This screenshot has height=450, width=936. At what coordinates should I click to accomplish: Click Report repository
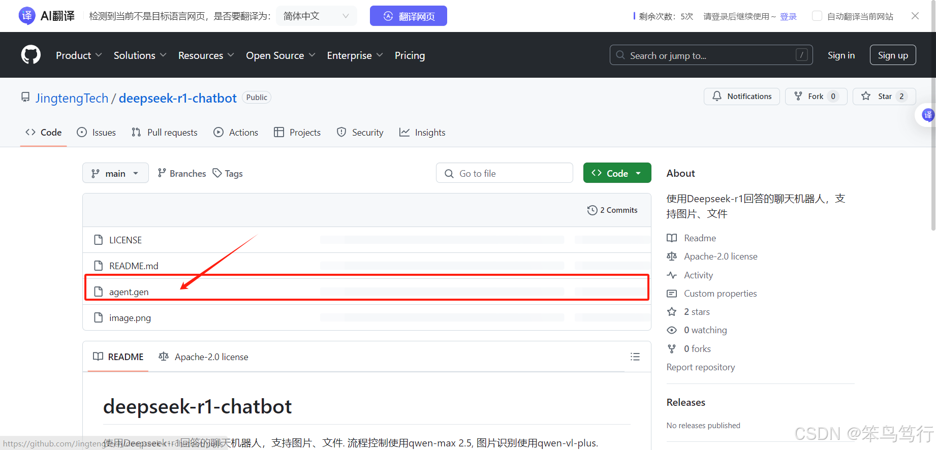[701, 367]
